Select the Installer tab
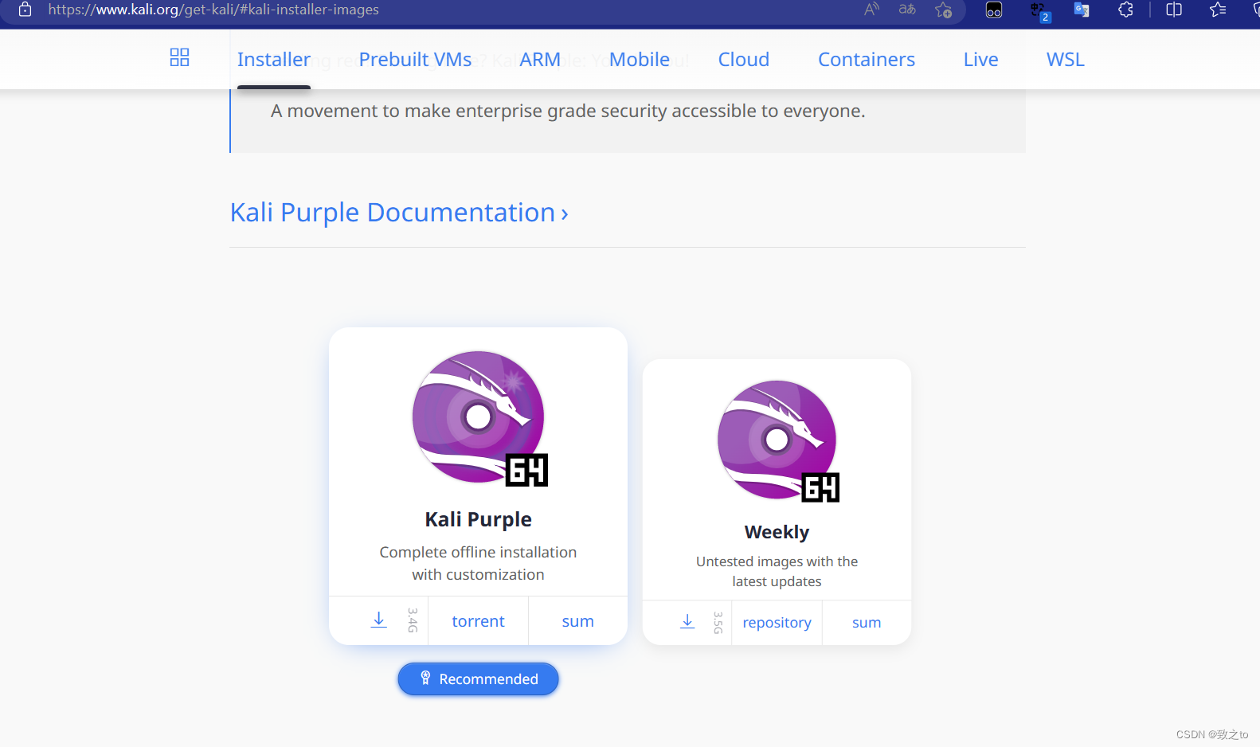The height and width of the screenshot is (747, 1260). pos(274,60)
